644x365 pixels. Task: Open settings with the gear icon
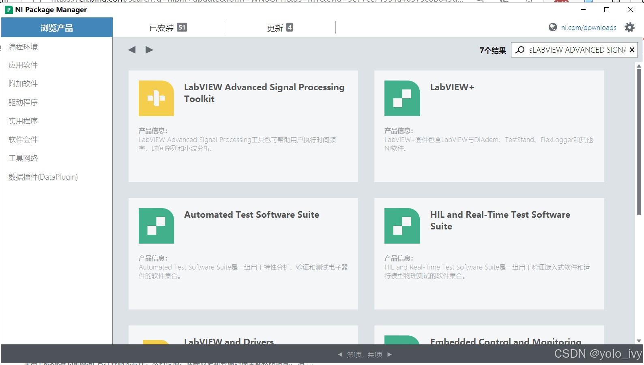click(629, 28)
